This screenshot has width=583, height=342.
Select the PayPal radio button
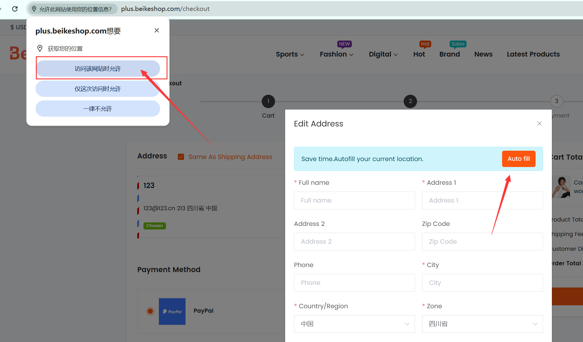pyautogui.click(x=150, y=311)
